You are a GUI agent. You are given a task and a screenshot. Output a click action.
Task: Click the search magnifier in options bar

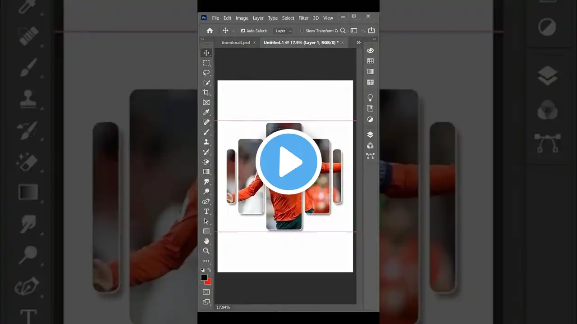click(x=343, y=31)
